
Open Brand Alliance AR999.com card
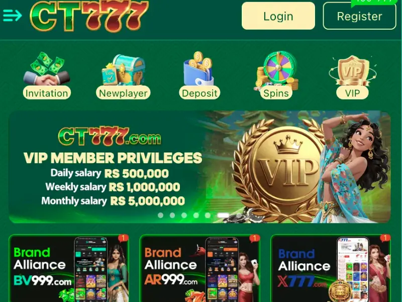(199, 268)
